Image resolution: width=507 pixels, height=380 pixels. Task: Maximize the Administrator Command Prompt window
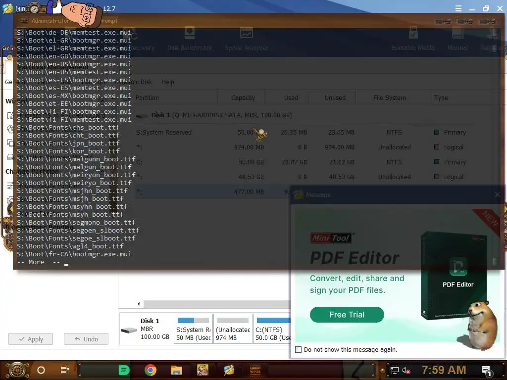pos(465,21)
